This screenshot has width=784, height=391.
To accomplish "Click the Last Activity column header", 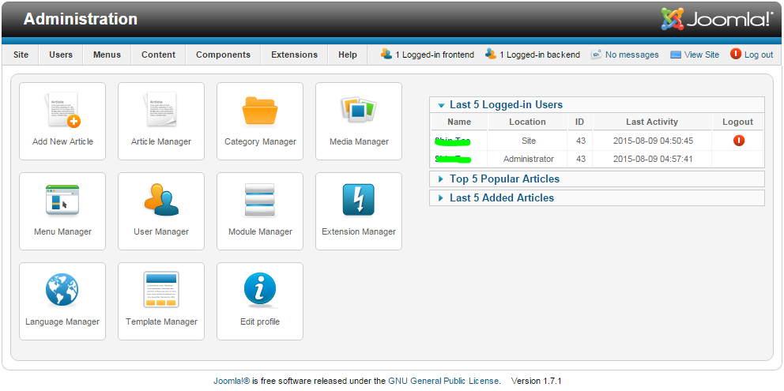I will click(652, 122).
